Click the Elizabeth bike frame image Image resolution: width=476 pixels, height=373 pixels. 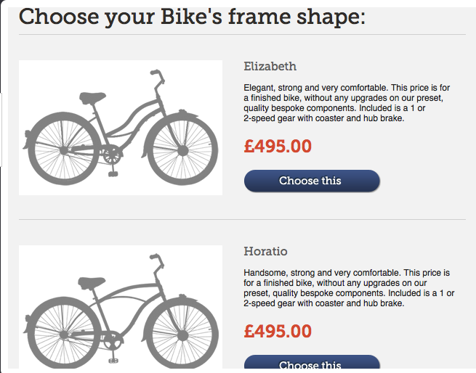click(120, 128)
